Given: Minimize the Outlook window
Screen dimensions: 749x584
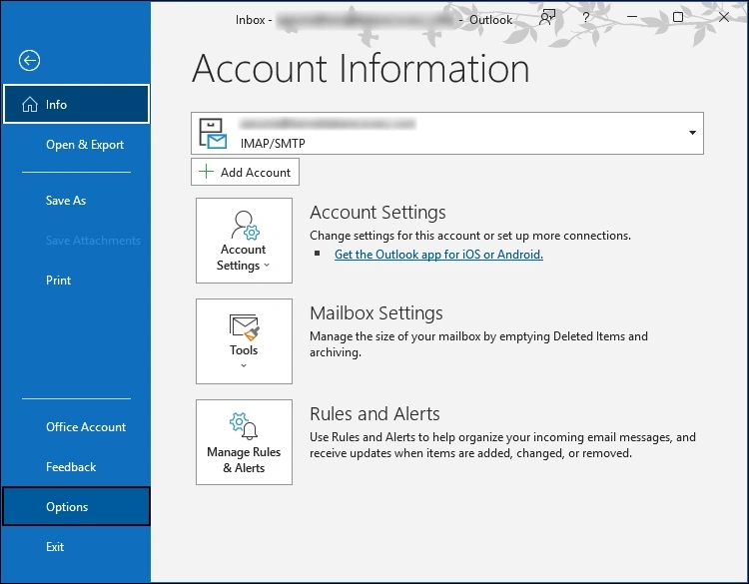Looking at the screenshot, I should pos(632,17).
